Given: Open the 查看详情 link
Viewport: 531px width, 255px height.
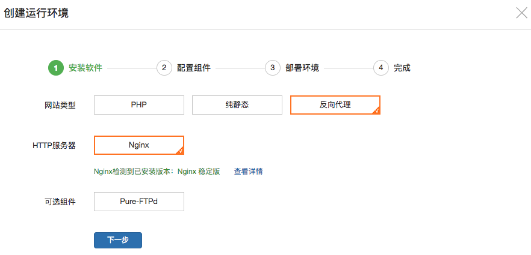Looking at the screenshot, I should coord(248,172).
